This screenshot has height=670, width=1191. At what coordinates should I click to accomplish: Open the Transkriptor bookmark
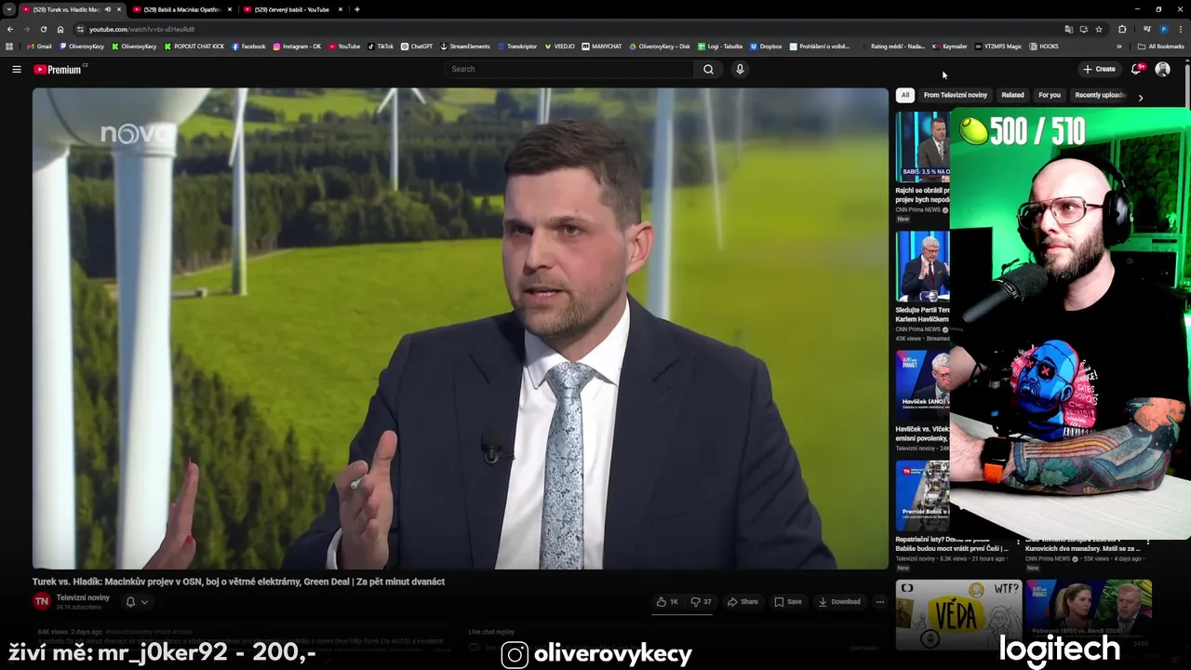point(517,47)
